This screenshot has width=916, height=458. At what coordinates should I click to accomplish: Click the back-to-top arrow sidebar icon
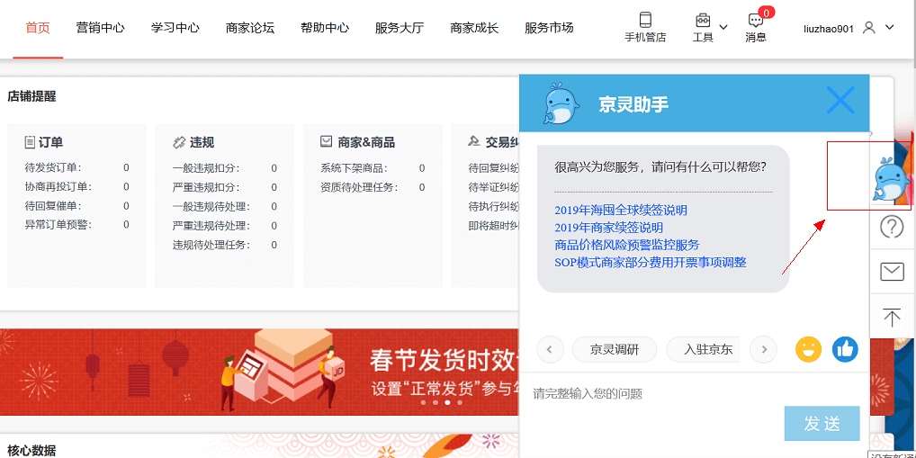[892, 318]
